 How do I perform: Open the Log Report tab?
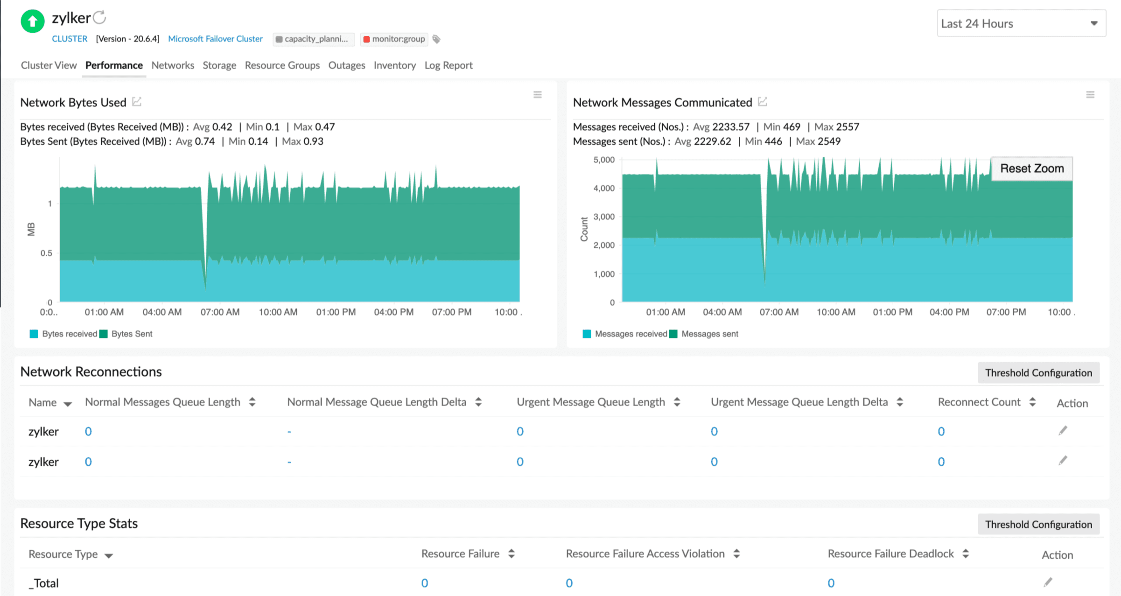click(448, 65)
